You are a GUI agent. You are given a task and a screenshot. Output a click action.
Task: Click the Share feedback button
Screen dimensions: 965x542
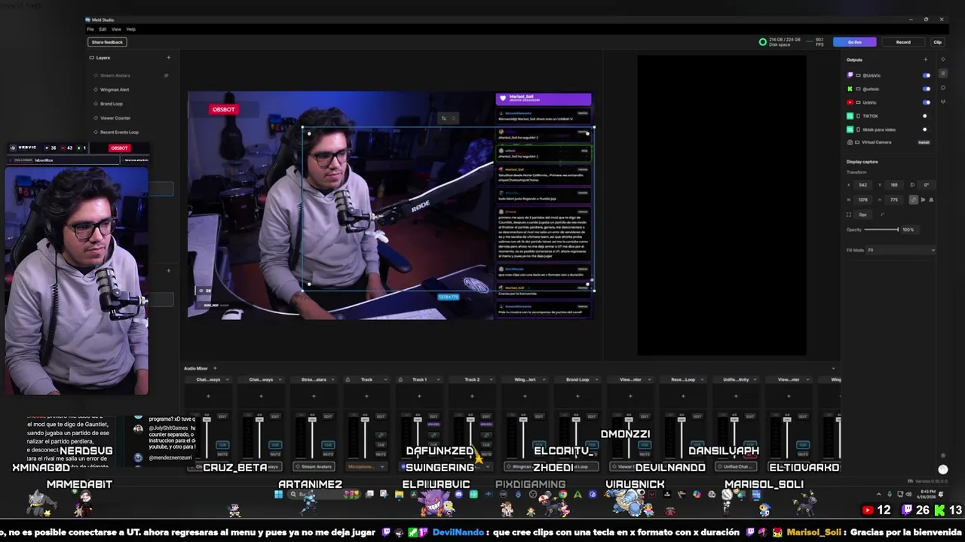click(107, 42)
